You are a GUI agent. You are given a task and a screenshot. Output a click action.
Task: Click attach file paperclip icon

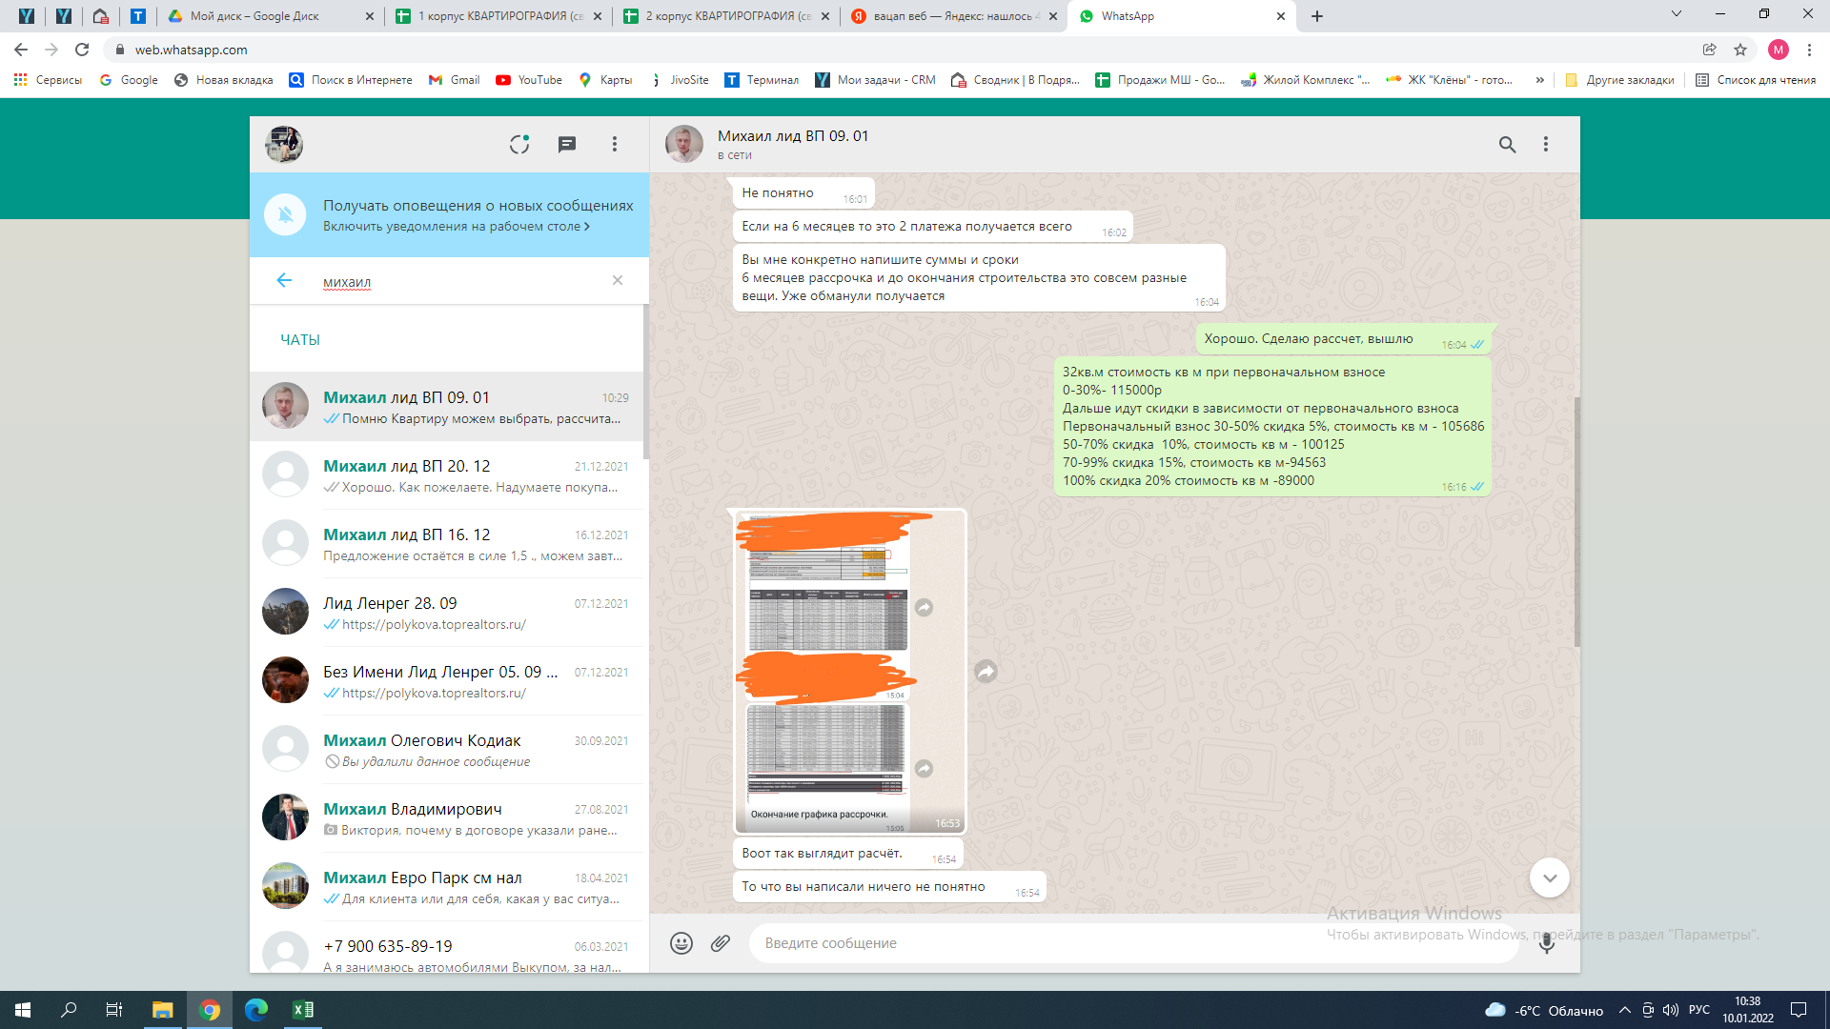(721, 943)
